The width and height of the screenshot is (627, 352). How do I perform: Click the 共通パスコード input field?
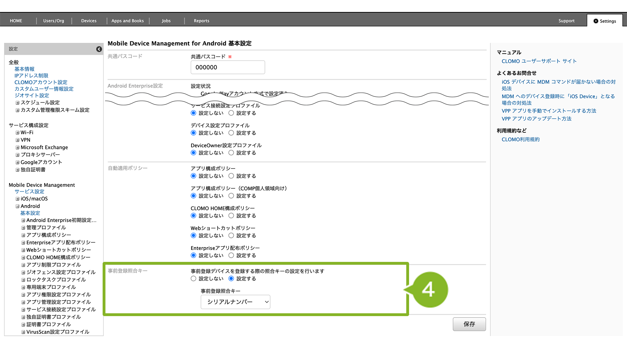227,68
